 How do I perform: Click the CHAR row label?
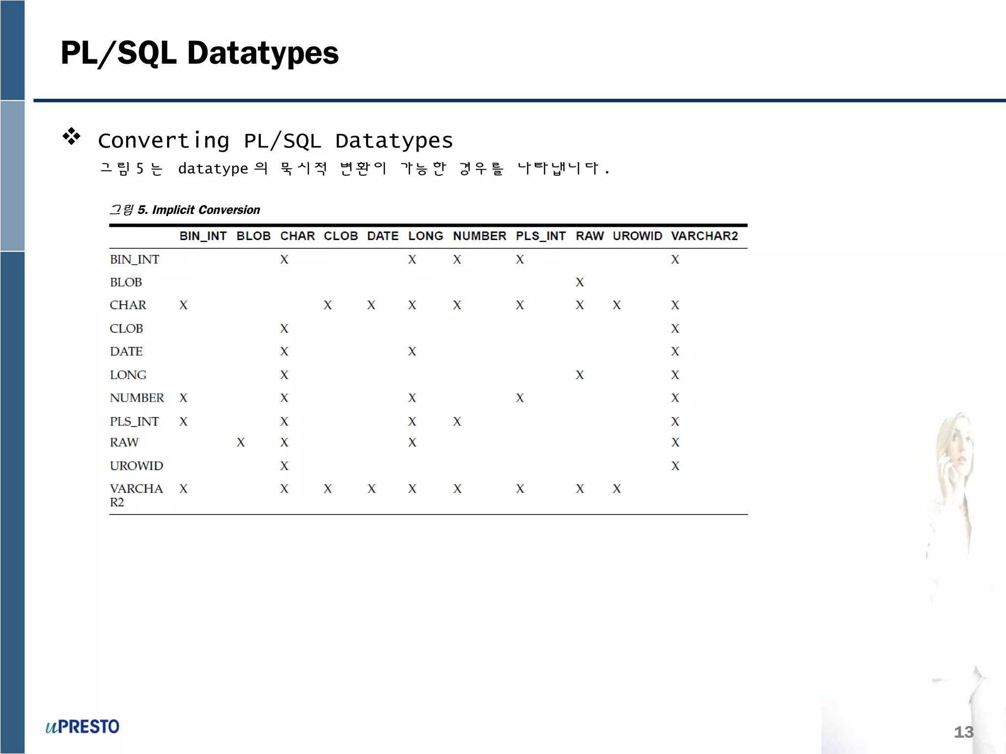(128, 305)
